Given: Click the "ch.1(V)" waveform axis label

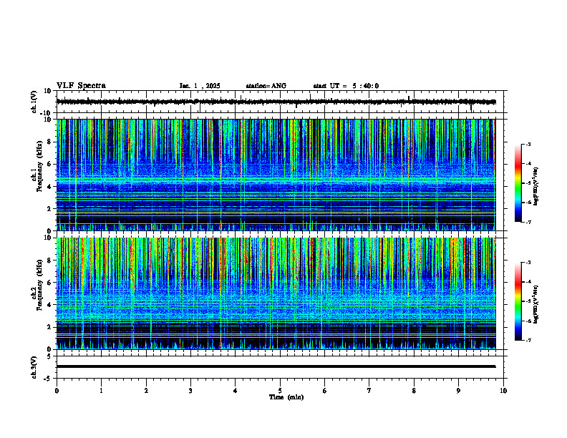Looking at the screenshot, I should (34, 102).
